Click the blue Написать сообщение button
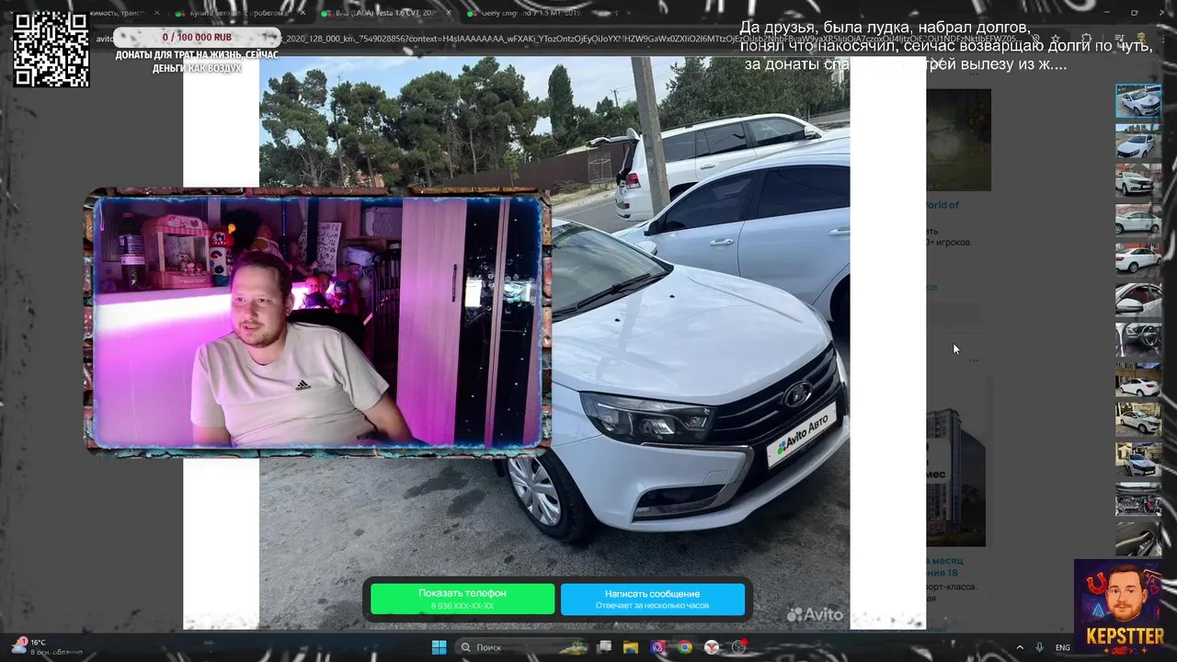This screenshot has height=662, width=1177. tap(653, 599)
